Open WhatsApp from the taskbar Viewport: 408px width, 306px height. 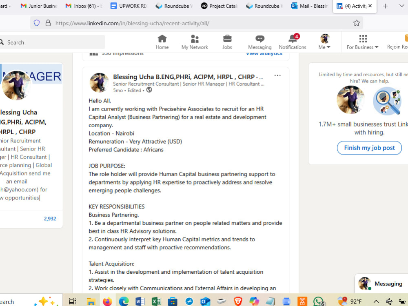click(319, 302)
